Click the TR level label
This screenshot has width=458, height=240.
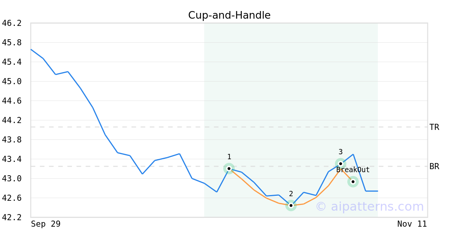click(x=434, y=127)
